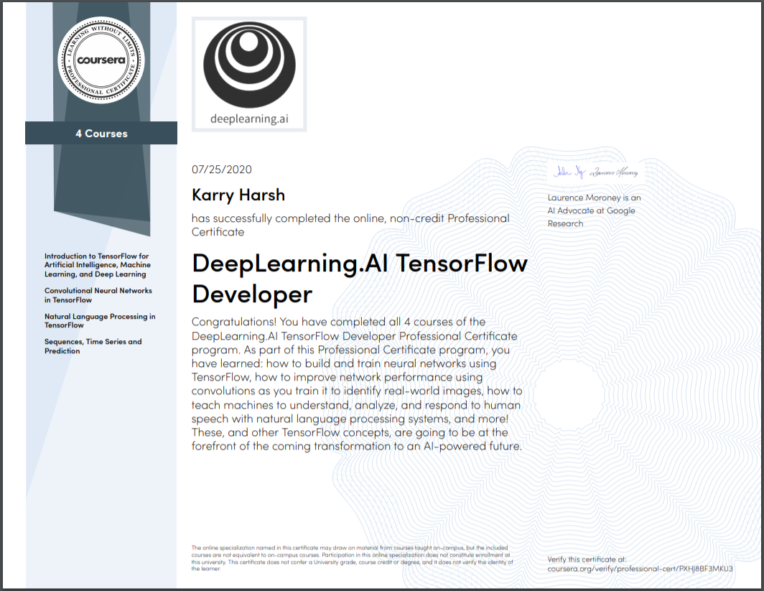This screenshot has height=591, width=764.
Task: Click "Introduction to TensorFlow for Artificial Intelligence" course
Action: [x=98, y=265]
